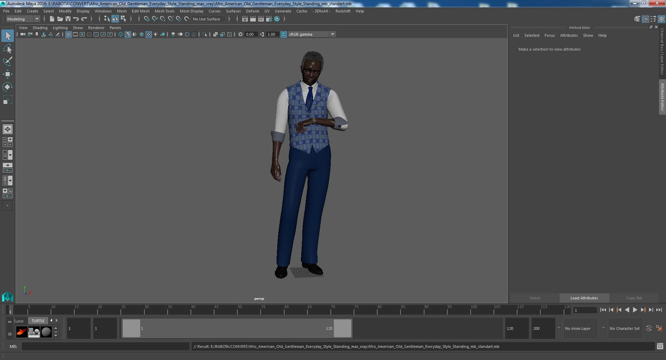666x360 pixels.
Task: Step back one frame
Action: click(611, 310)
